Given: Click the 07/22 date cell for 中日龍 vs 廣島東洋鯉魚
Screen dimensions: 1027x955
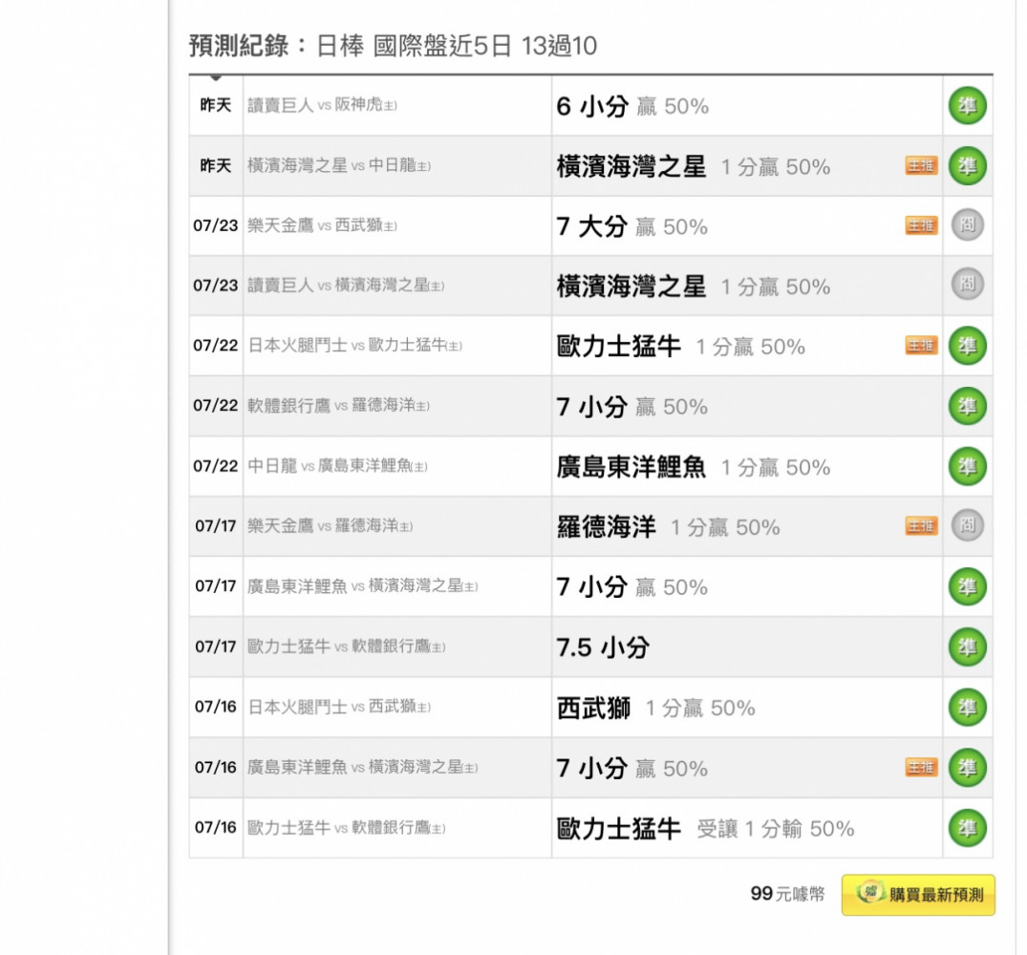Looking at the screenshot, I should point(216,466).
